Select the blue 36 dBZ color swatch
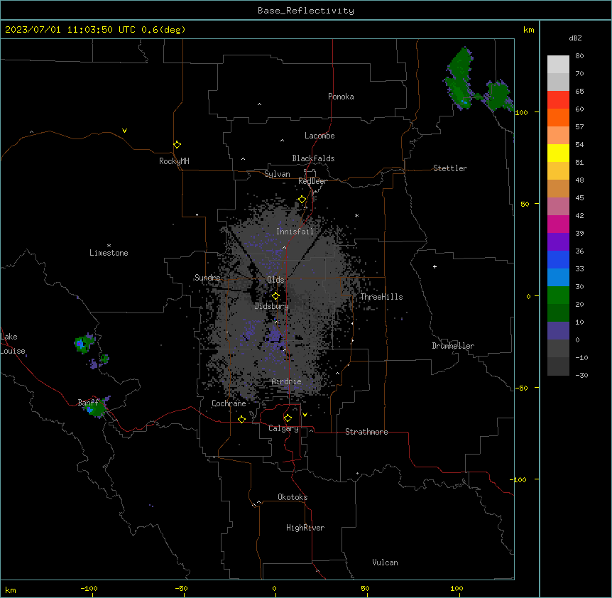Viewport: 612px width, 598px height. [558, 259]
